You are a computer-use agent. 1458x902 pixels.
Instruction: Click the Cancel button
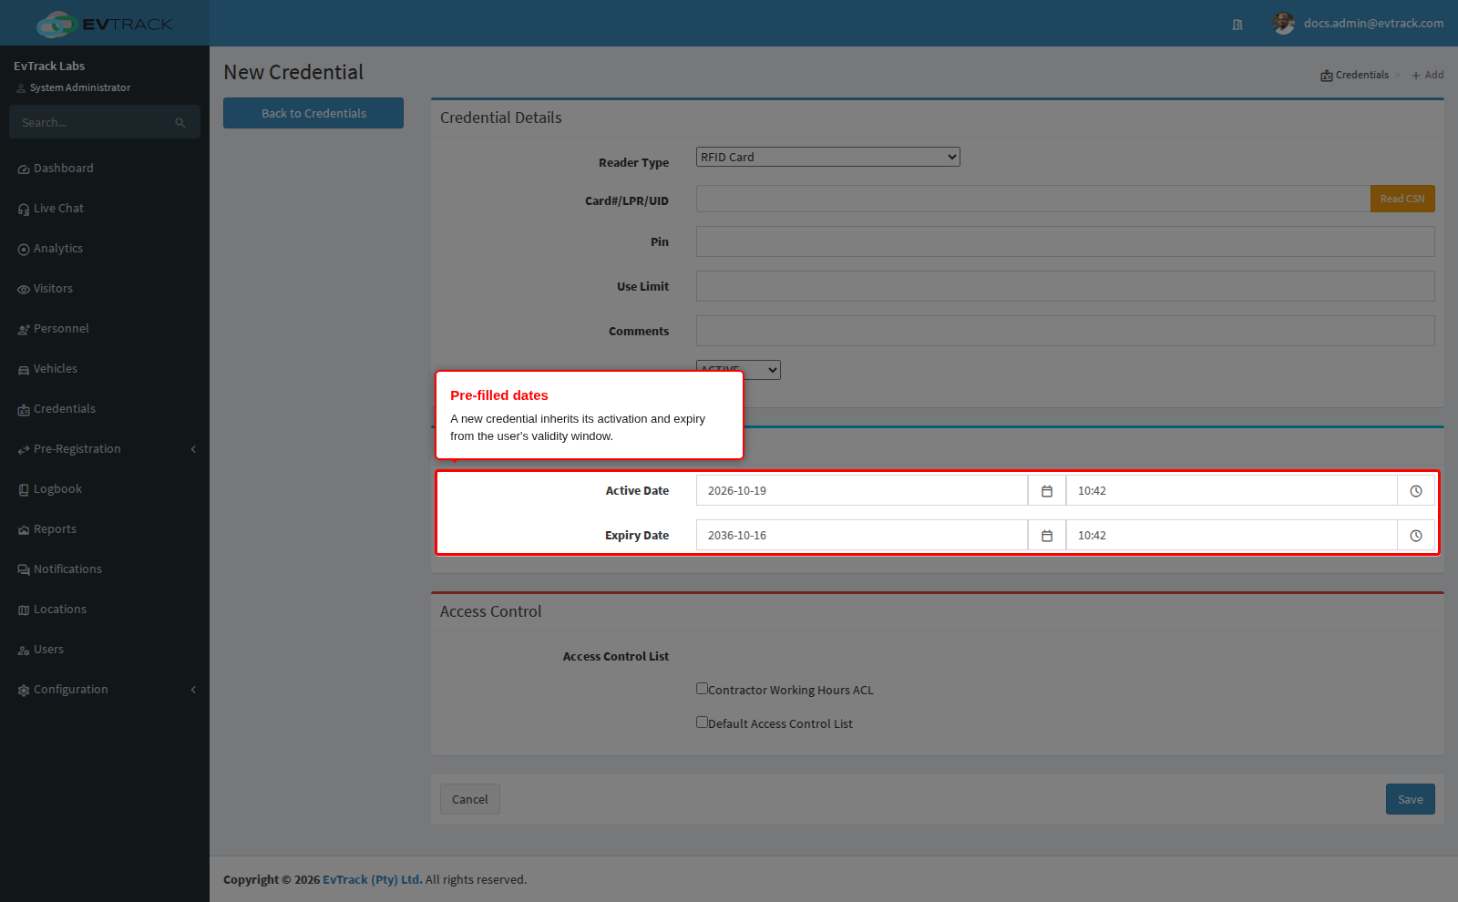click(x=470, y=799)
